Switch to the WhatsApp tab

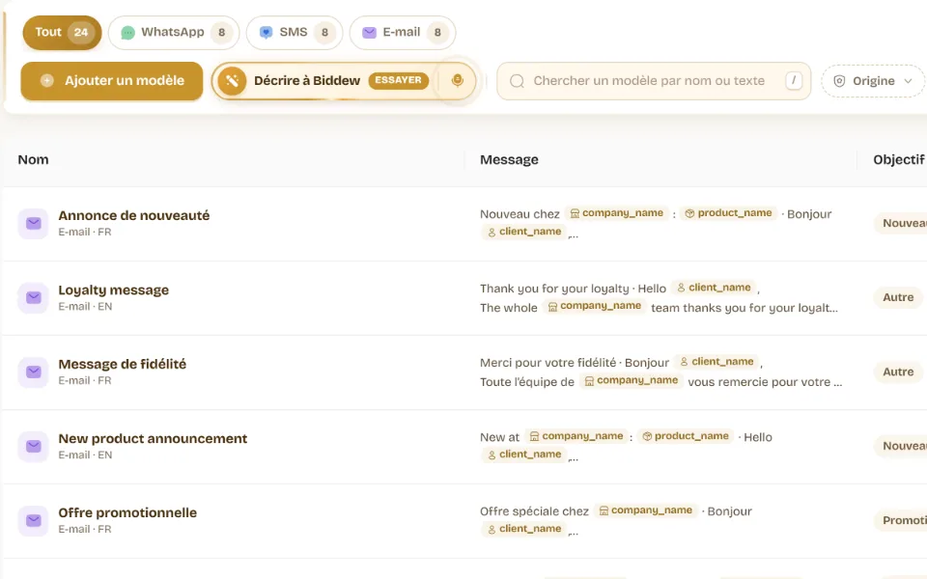174,33
